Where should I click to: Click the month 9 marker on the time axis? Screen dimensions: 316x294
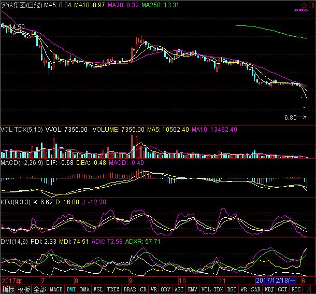coord(131,281)
